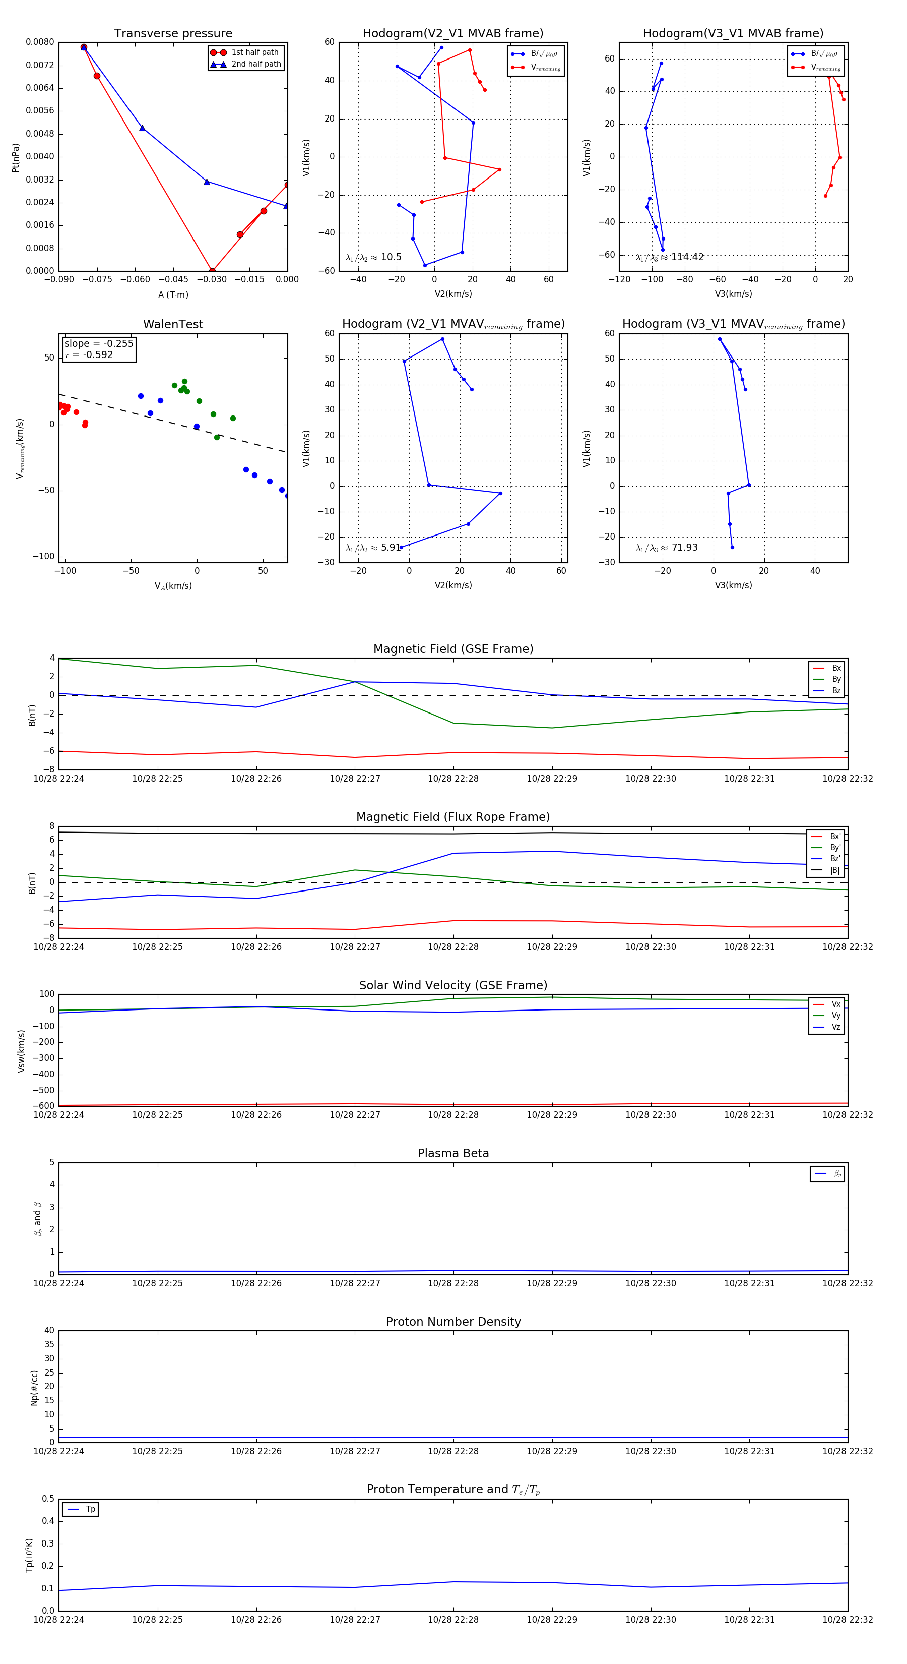Click the 'Vz' legend entry
This screenshot has width=907, height=1664.
coord(827,1027)
